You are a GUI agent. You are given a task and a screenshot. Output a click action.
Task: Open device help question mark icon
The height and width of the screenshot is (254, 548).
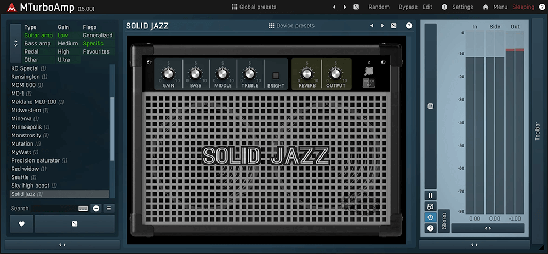409,26
